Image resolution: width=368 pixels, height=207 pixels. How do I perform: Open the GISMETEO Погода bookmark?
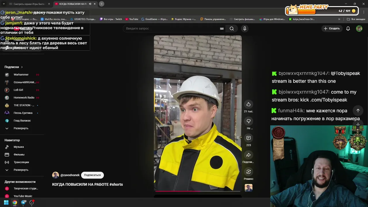tap(83, 19)
